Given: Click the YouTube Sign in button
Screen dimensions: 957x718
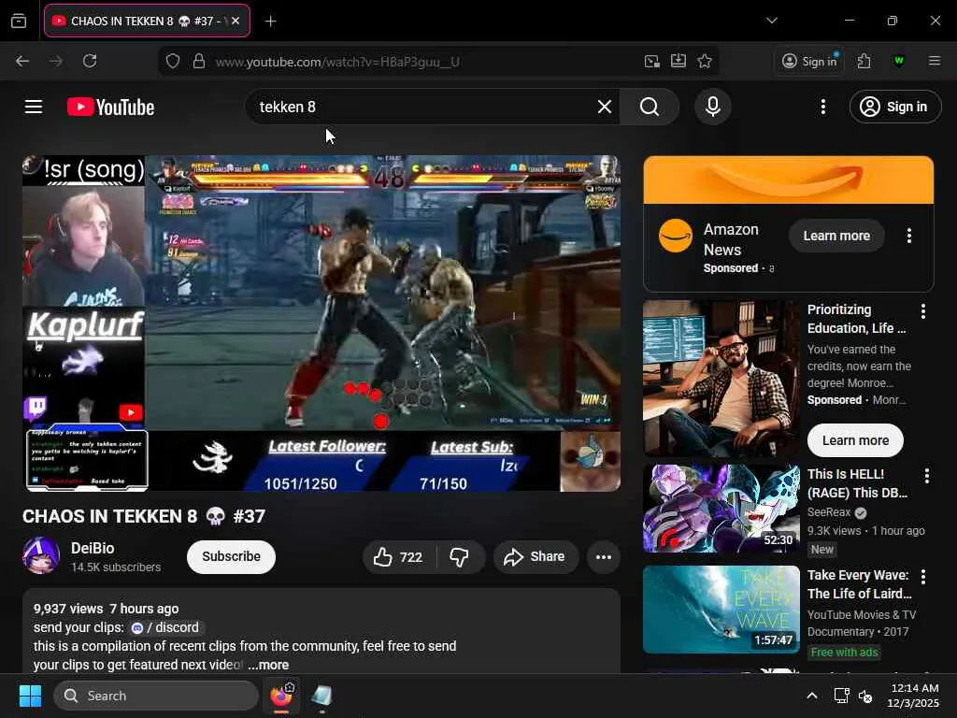Looking at the screenshot, I should pos(894,107).
